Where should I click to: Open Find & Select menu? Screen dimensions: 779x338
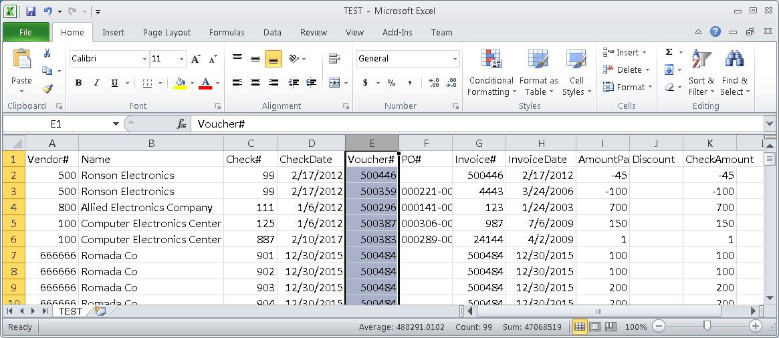pos(734,72)
